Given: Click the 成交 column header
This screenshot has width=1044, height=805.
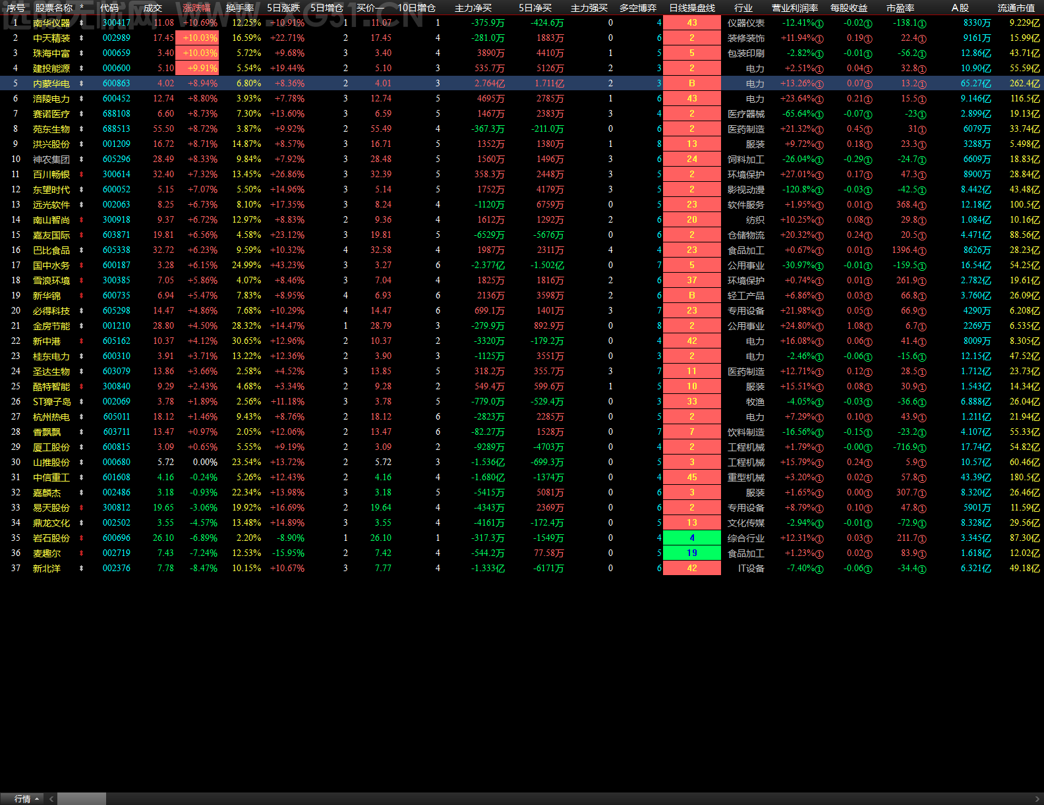Looking at the screenshot, I should coord(153,8).
